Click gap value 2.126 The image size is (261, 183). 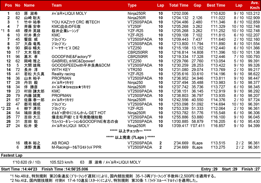(197, 18)
